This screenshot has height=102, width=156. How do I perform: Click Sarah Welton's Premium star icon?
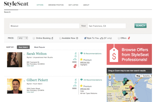click(x=81, y=60)
